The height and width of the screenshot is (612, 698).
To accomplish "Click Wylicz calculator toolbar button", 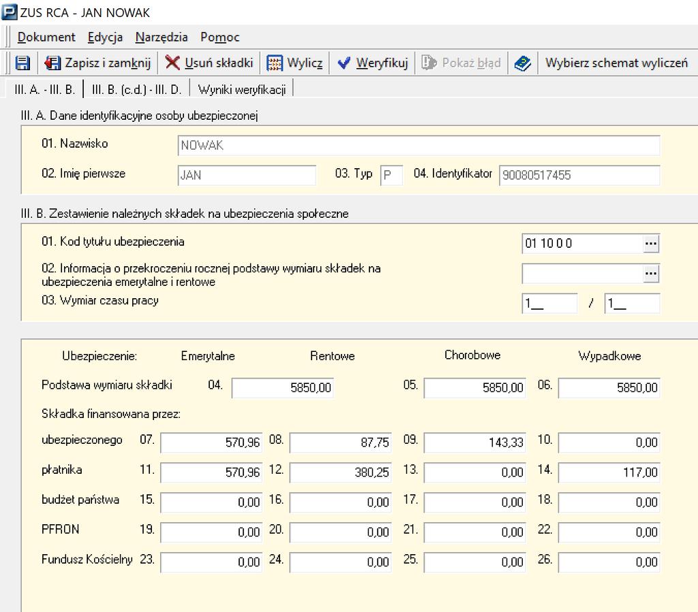I will pyautogui.click(x=294, y=63).
